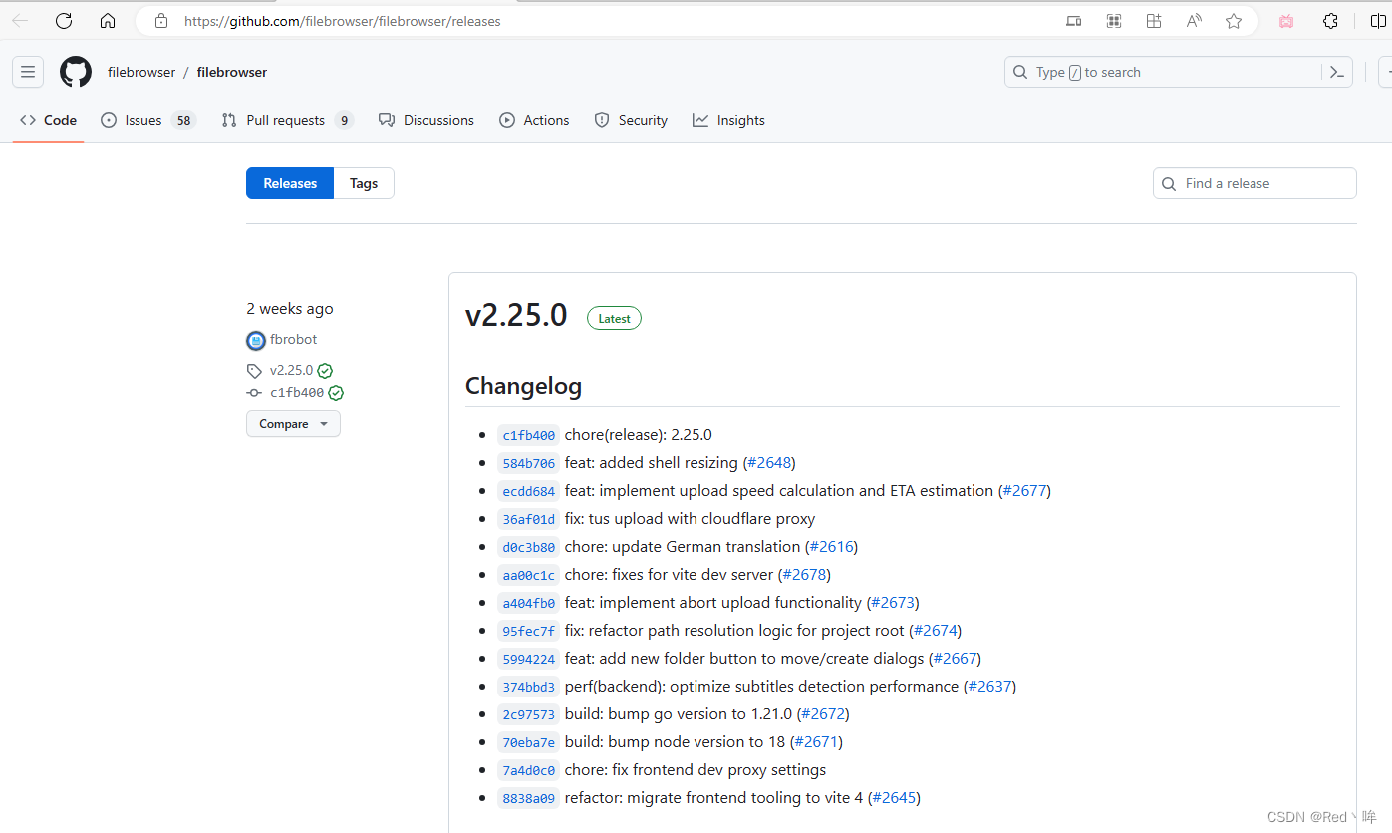
Task: Open the Actions tab
Action: point(534,120)
